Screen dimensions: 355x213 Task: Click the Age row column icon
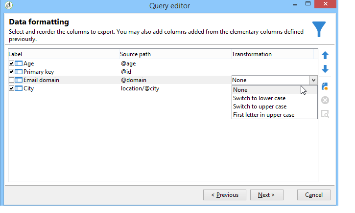pyautogui.click(x=19, y=64)
